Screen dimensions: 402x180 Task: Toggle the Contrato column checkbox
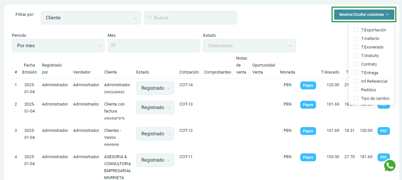tap(356, 64)
